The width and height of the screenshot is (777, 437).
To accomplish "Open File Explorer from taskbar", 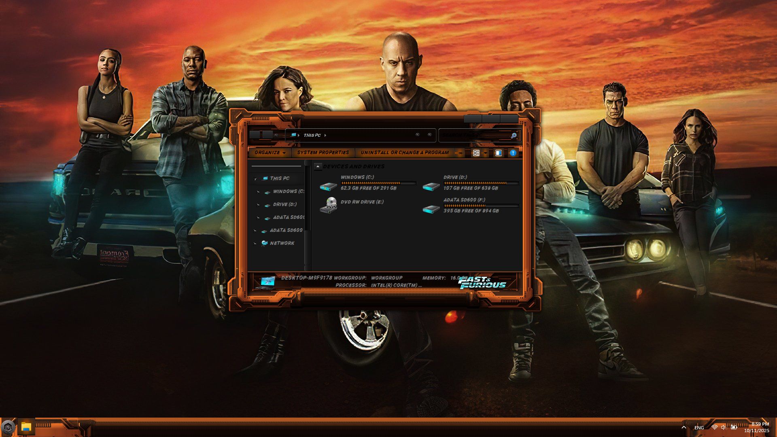I will tap(26, 426).
